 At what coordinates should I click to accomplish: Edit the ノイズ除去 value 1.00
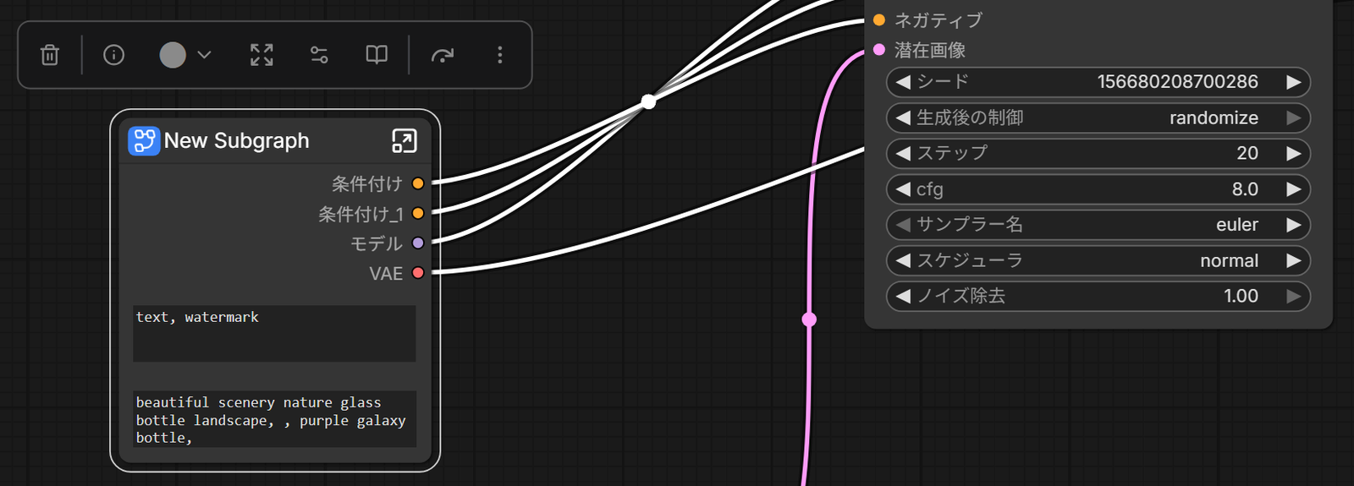pos(1241,296)
